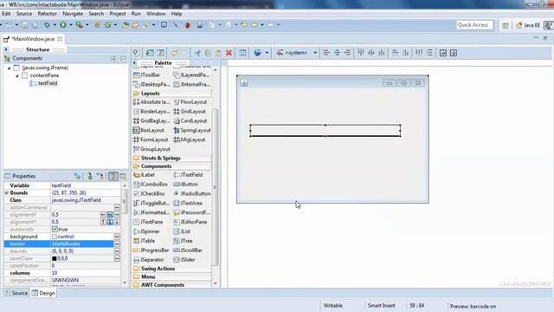Apply FlowLayout from the palette

pos(190,102)
